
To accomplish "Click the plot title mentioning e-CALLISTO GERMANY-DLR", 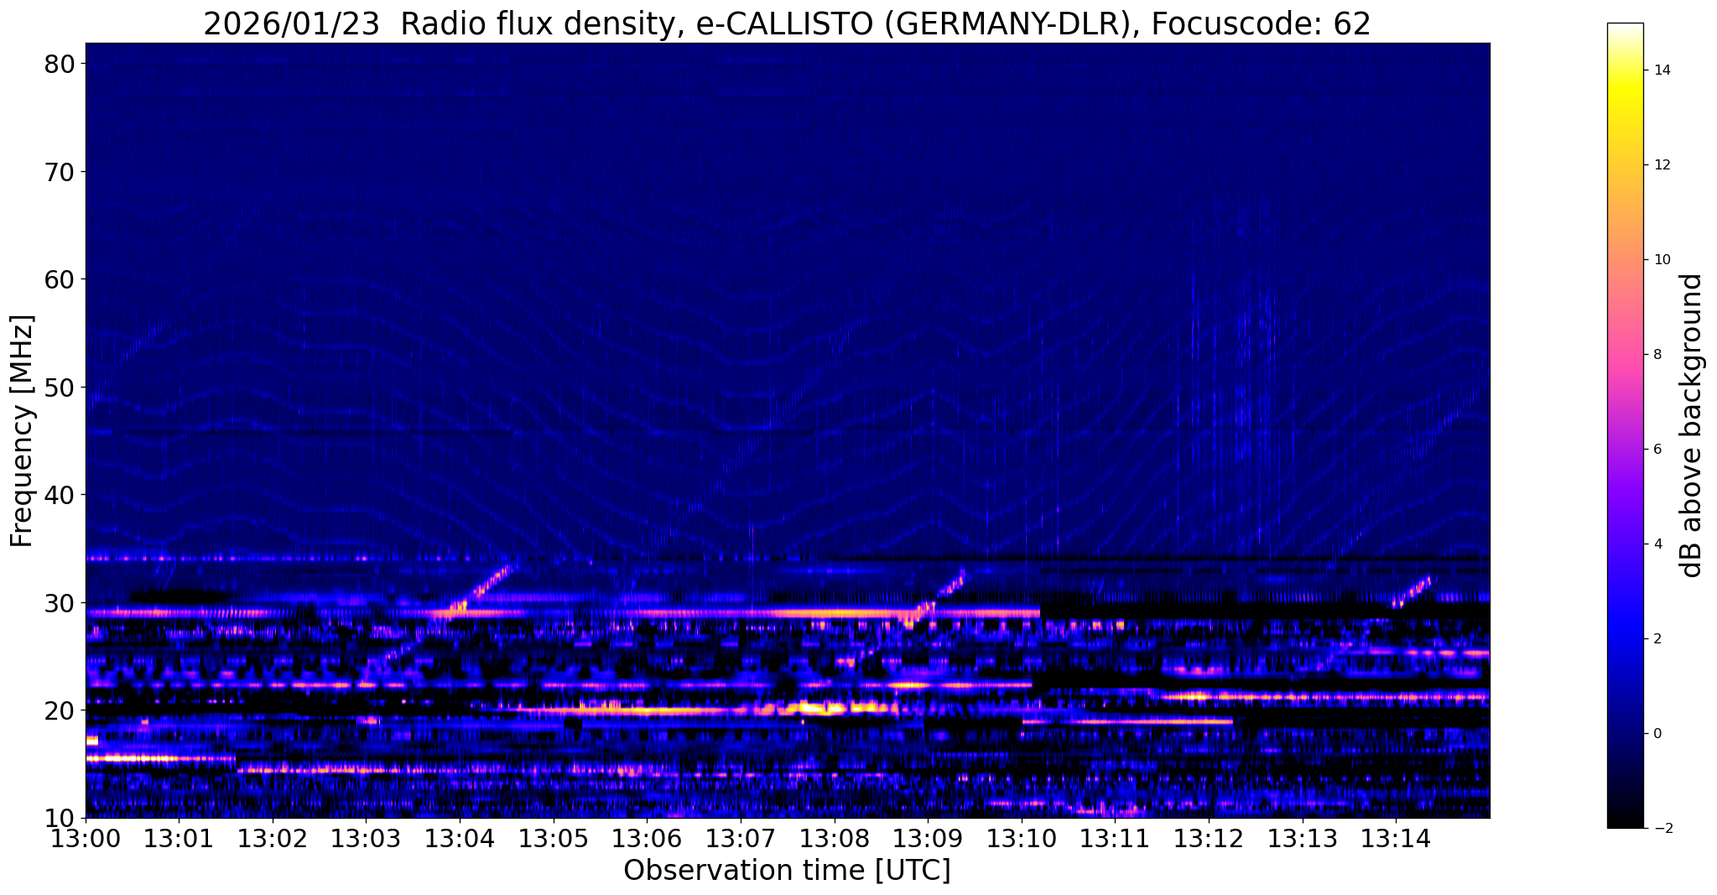I will 787,23.
